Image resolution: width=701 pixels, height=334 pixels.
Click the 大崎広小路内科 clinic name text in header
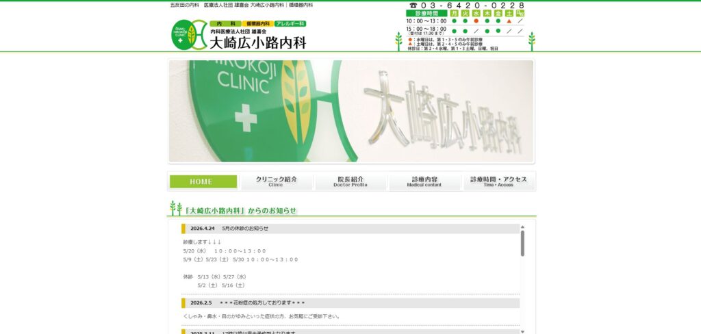pyautogui.click(x=258, y=43)
